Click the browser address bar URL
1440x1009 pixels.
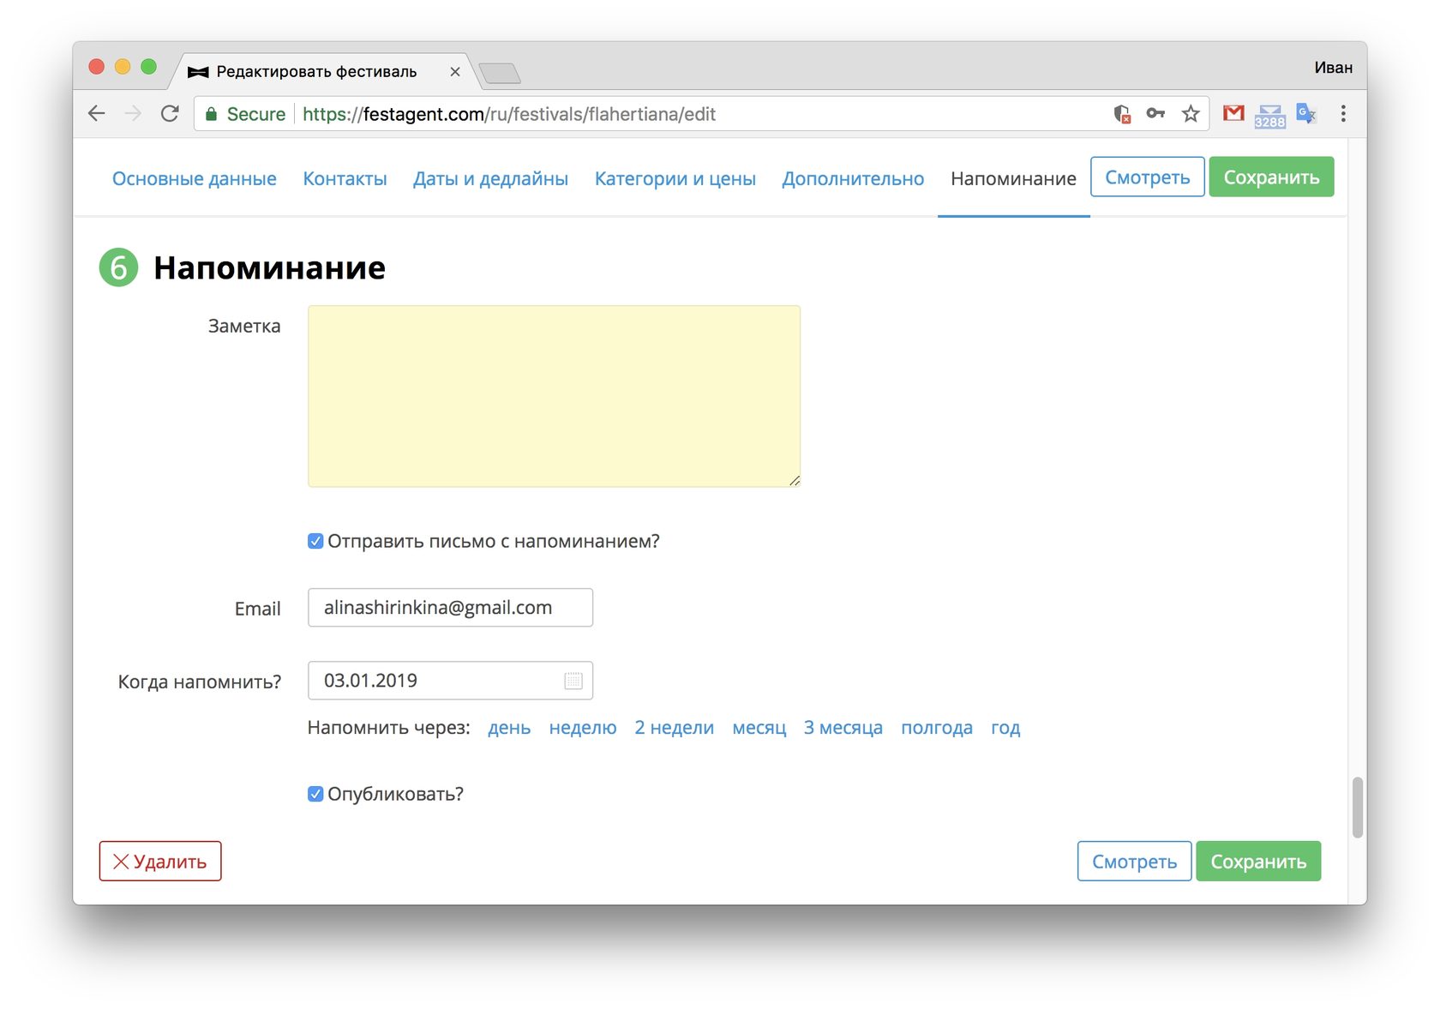coord(509,114)
